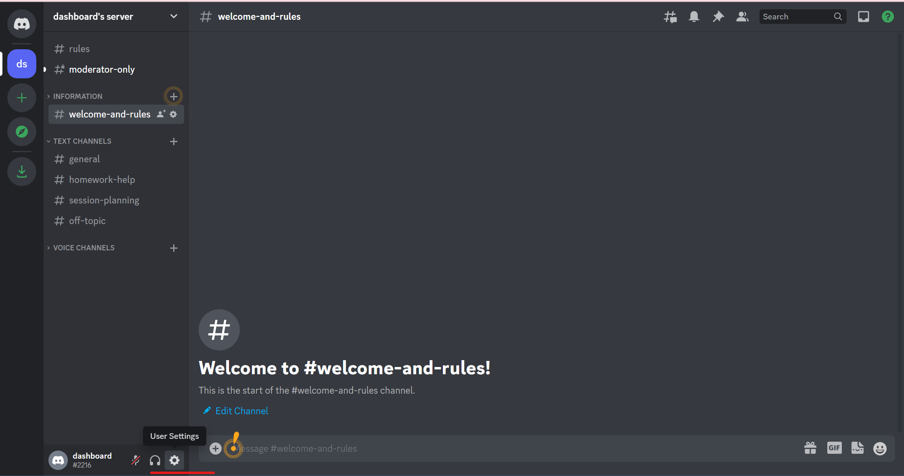This screenshot has width=904, height=476.
Task: Add channel to INFORMATION category
Action: point(174,96)
